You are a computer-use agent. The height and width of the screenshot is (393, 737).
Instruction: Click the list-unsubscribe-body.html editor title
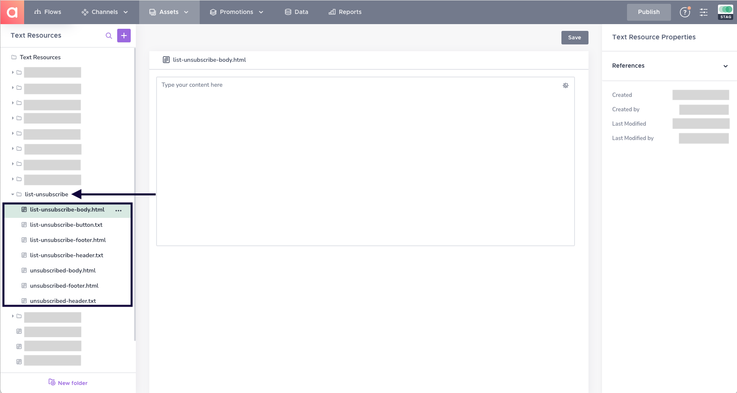209,60
